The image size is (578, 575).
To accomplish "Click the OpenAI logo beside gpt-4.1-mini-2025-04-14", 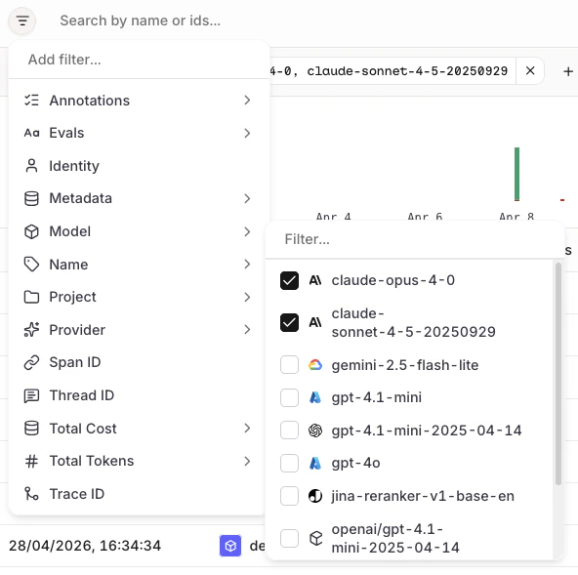I will 315,431.
